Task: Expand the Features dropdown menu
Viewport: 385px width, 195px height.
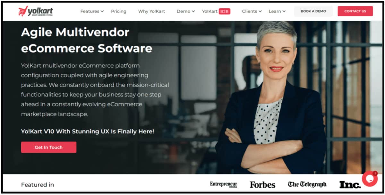Action: [x=92, y=11]
